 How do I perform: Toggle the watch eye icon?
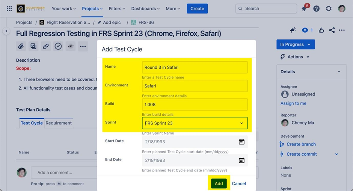305,30
